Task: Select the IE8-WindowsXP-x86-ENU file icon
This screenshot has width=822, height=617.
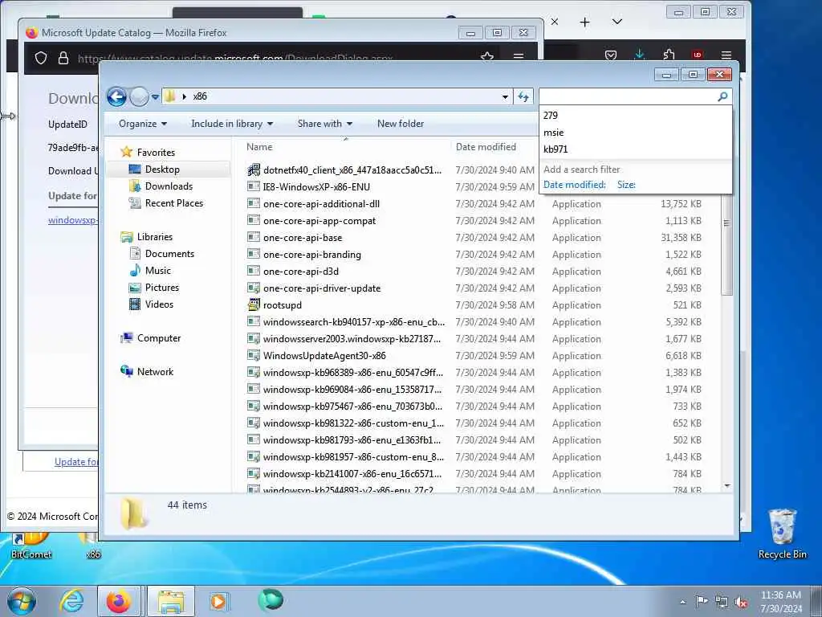Action: (x=254, y=186)
